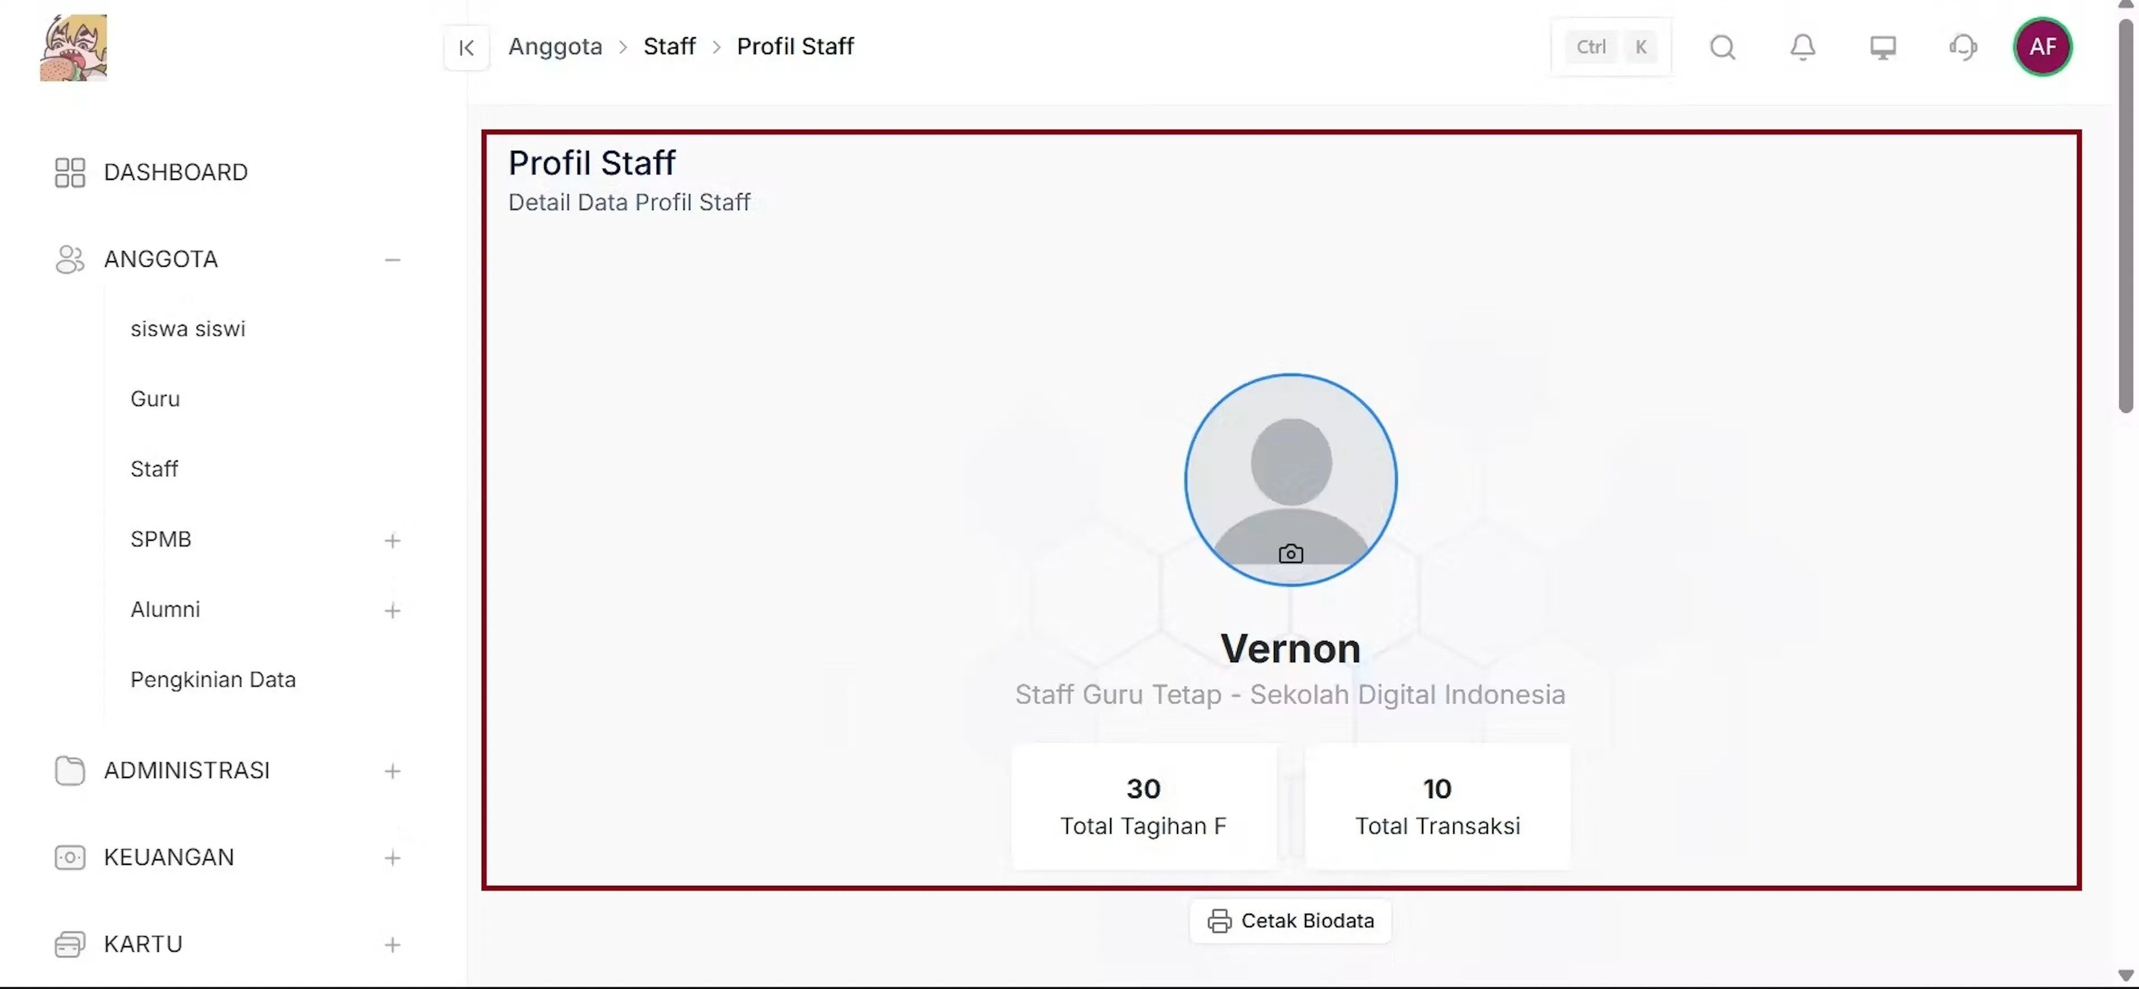Click the monitor display icon
This screenshot has height=989, width=2139.
click(x=1882, y=47)
